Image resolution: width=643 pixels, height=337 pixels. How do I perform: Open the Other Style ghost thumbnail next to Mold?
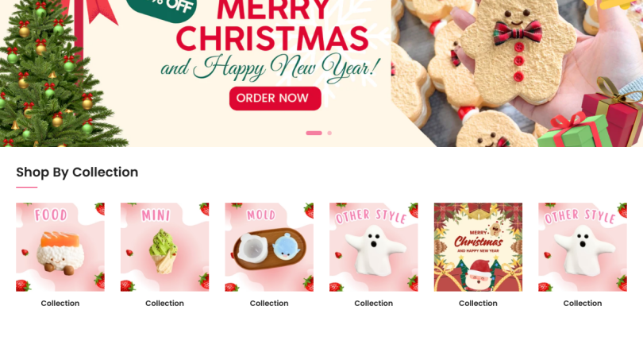pyautogui.click(x=374, y=247)
